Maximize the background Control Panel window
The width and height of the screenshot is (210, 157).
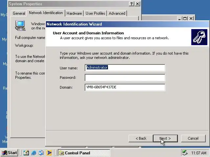[185, 18]
